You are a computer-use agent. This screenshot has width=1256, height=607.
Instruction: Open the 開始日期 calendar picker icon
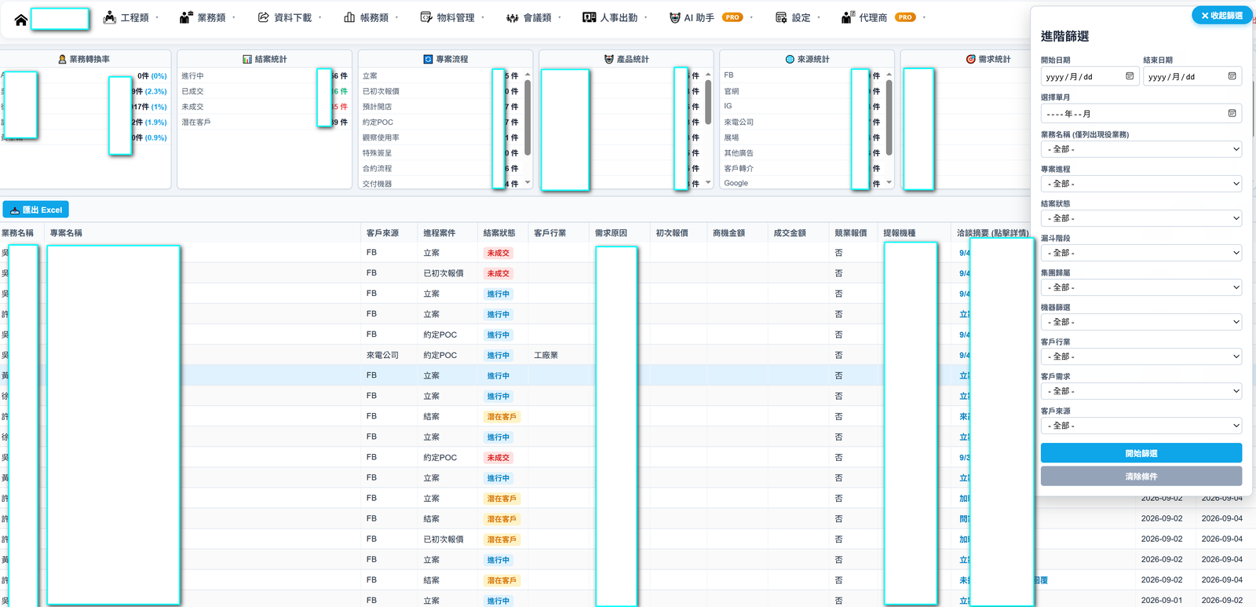pos(1130,76)
